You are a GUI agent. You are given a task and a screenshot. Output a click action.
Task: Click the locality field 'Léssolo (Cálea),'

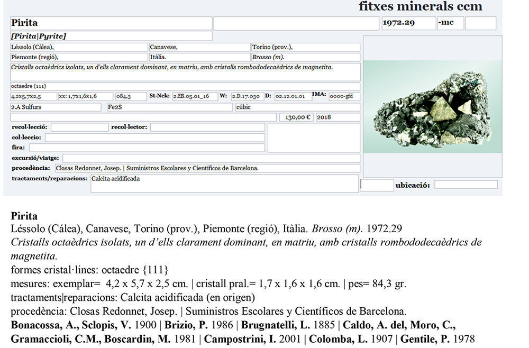pyautogui.click(x=79, y=47)
